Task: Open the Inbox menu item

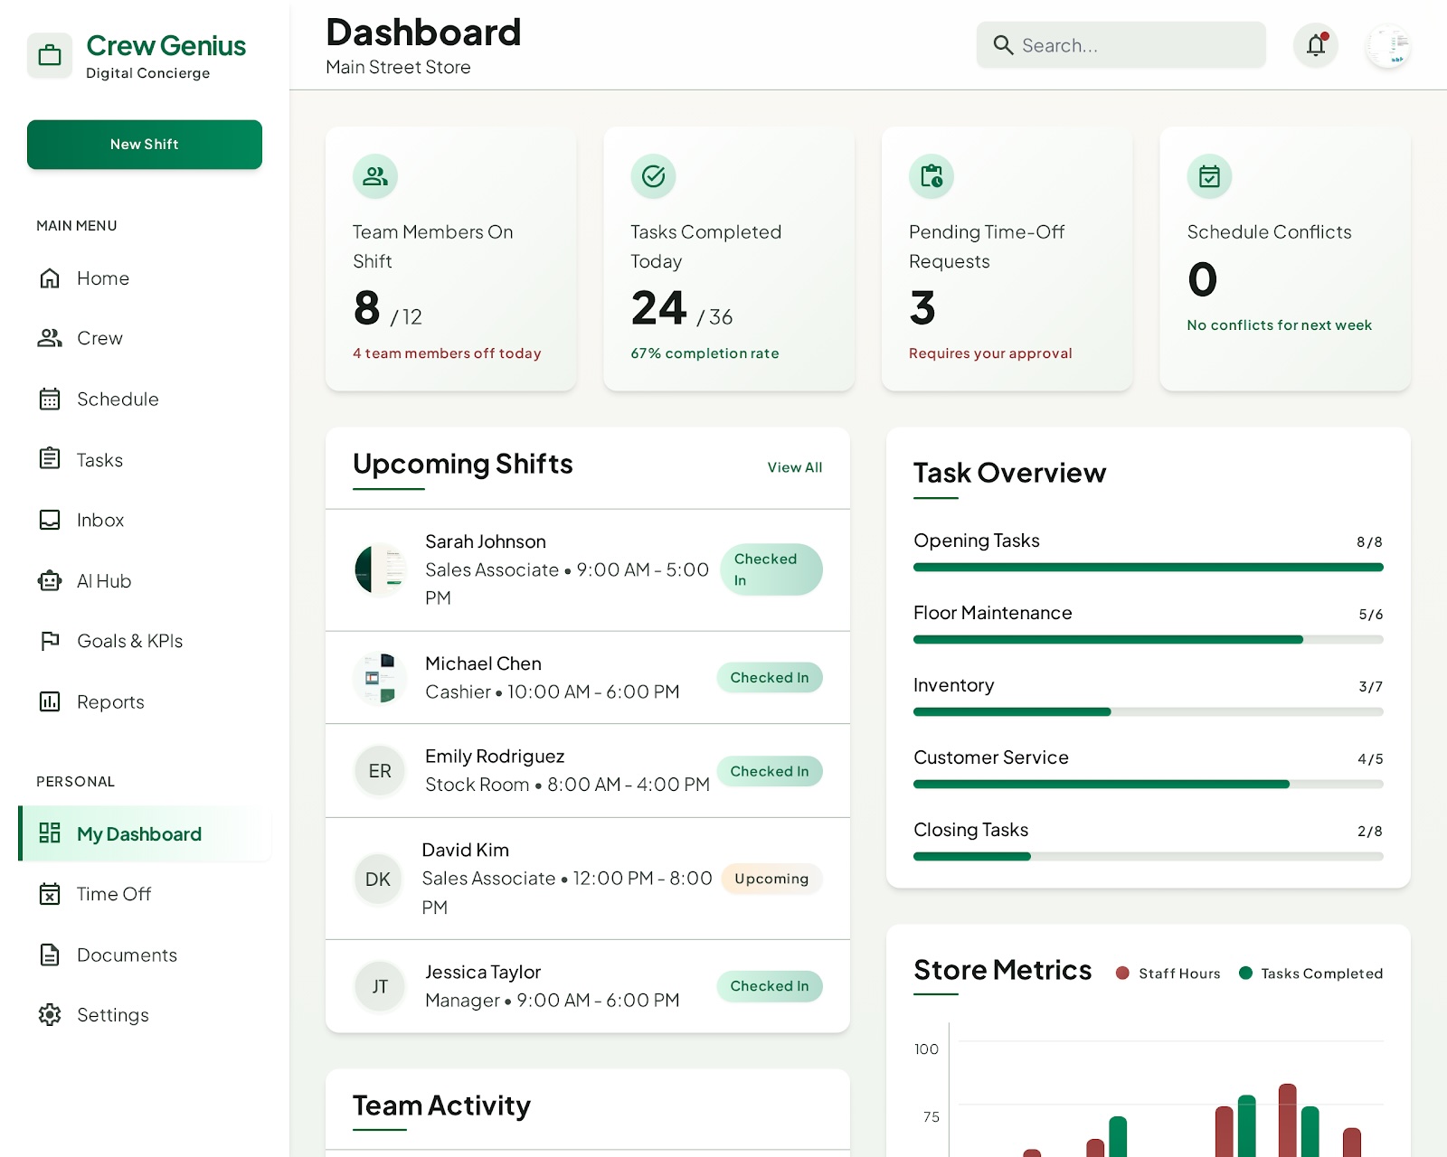Action: click(145, 520)
